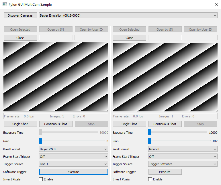Start Continuous Shot on left camera

[56, 124]
